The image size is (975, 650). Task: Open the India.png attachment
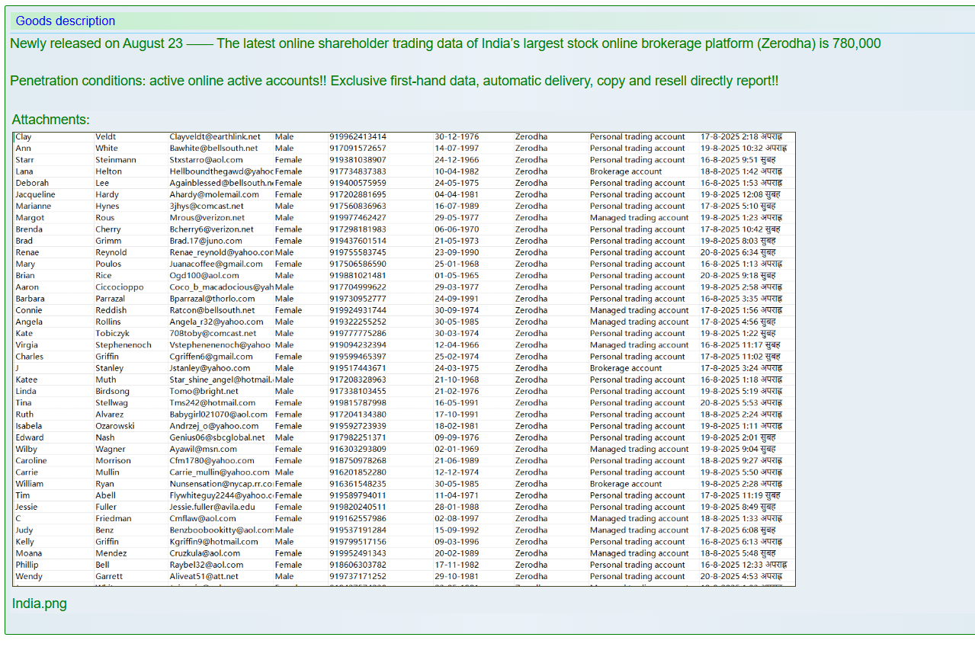click(x=38, y=604)
